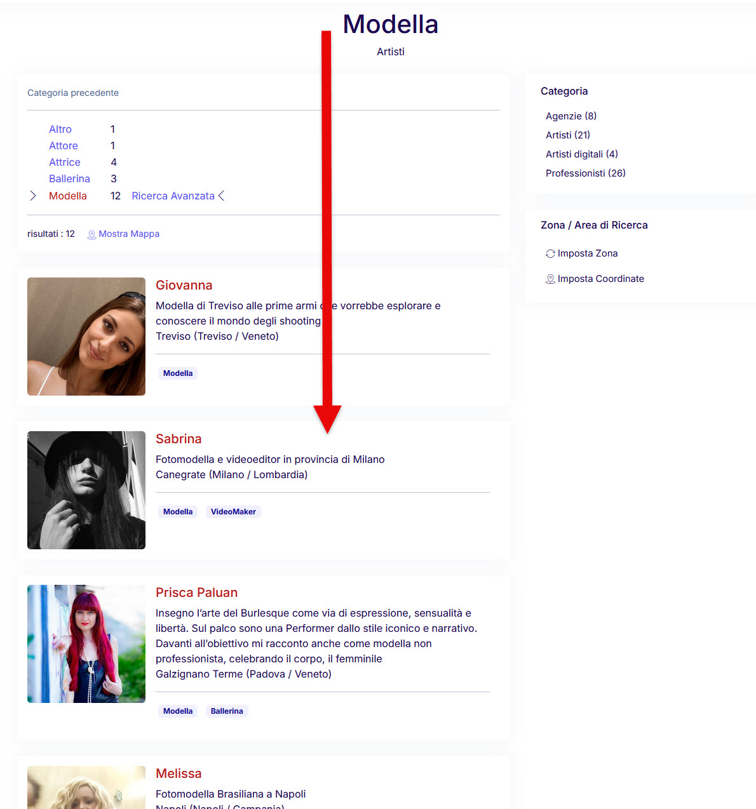756x809 pixels.
Task: Select the Ballerina category
Action: pos(69,179)
